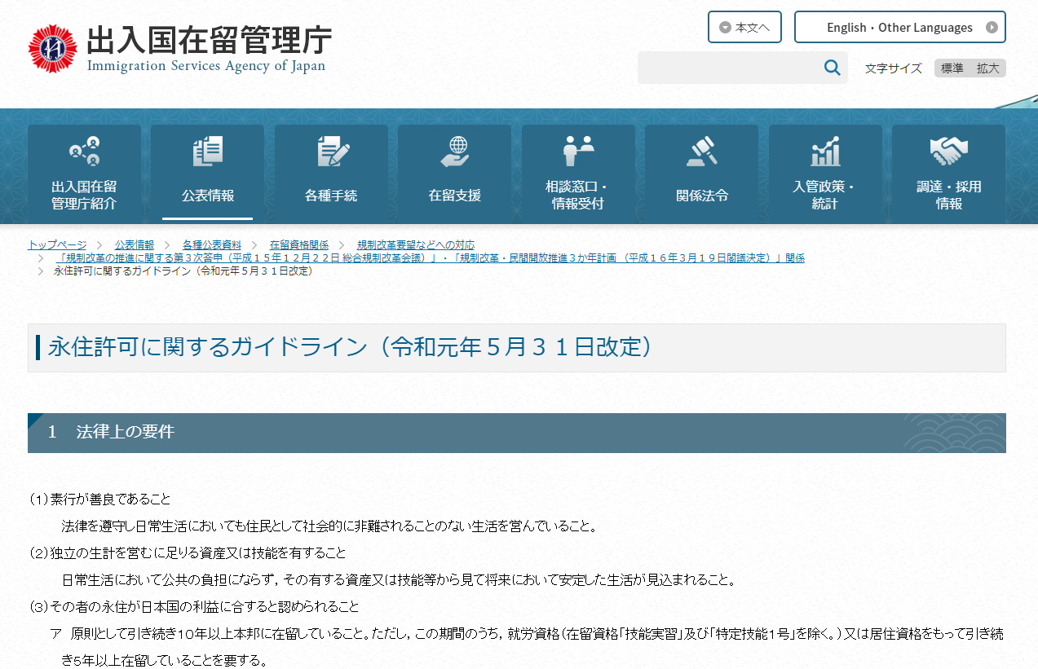The width and height of the screenshot is (1038, 669).
Task: Click the 相談窓口・情報受付 consultation icon
Action: (x=578, y=152)
